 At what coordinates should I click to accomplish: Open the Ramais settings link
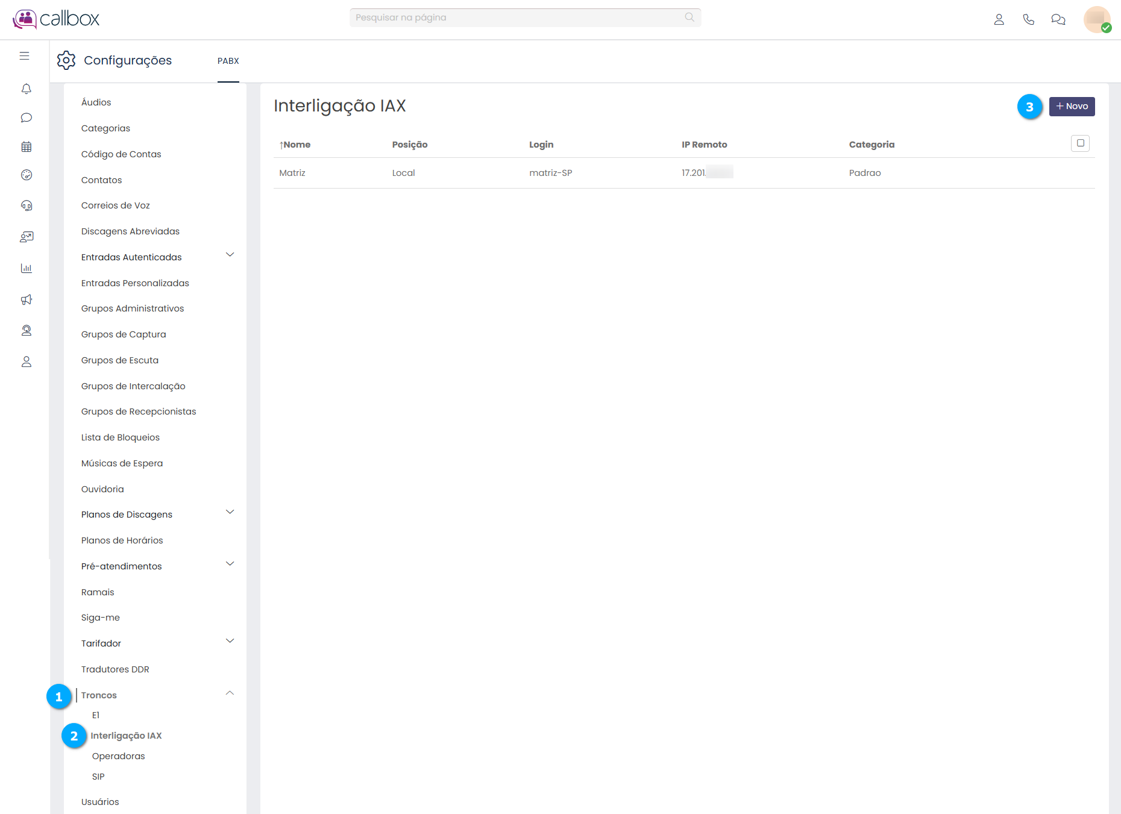point(98,592)
